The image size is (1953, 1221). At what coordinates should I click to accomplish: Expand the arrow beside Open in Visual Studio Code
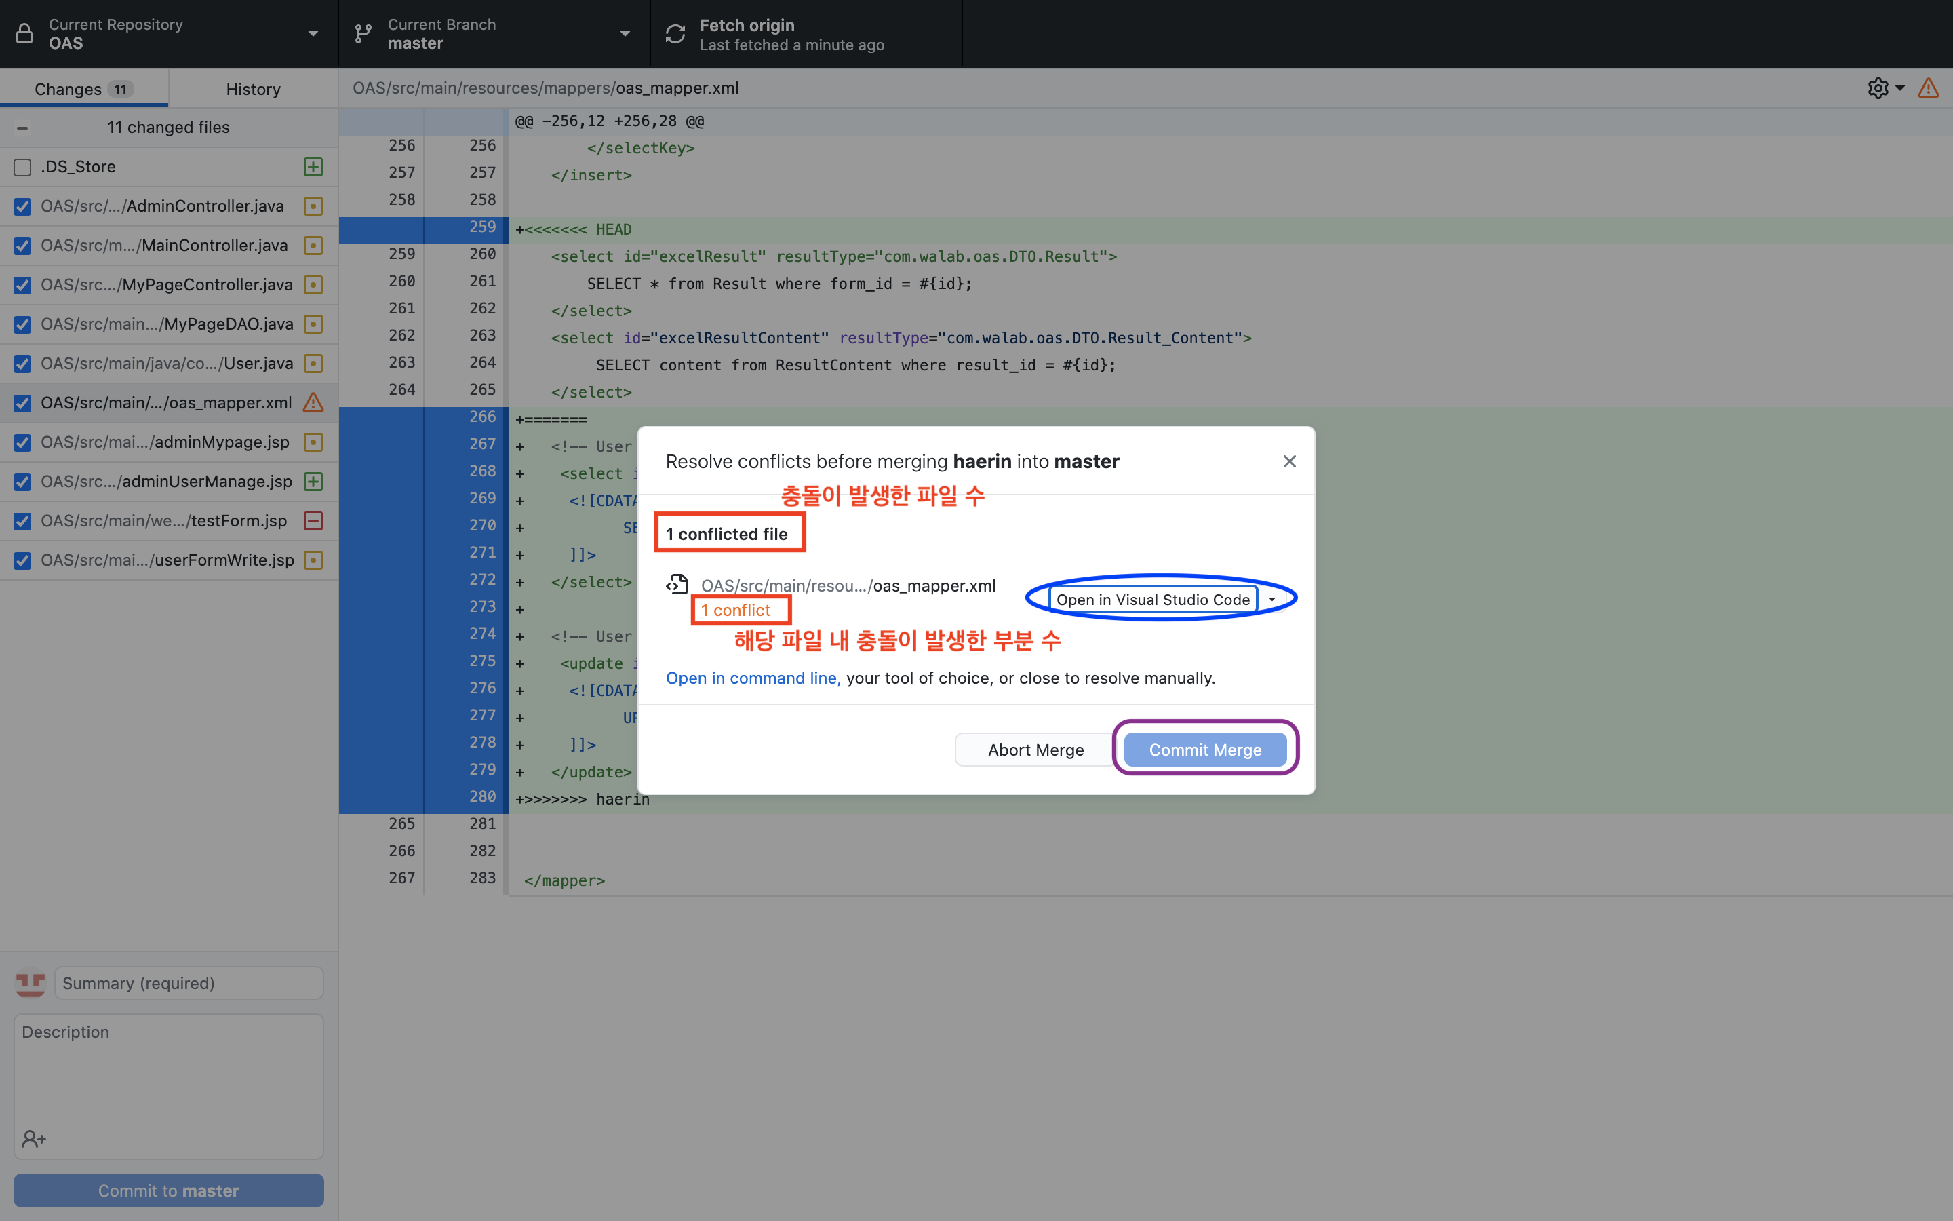[x=1272, y=599]
